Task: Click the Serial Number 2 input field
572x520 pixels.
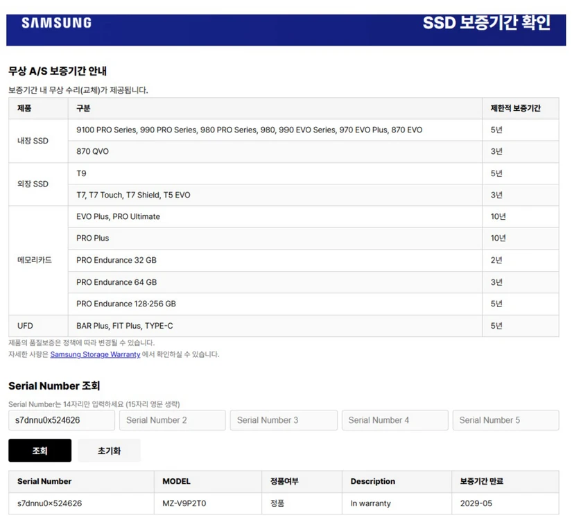Action: 172,420
